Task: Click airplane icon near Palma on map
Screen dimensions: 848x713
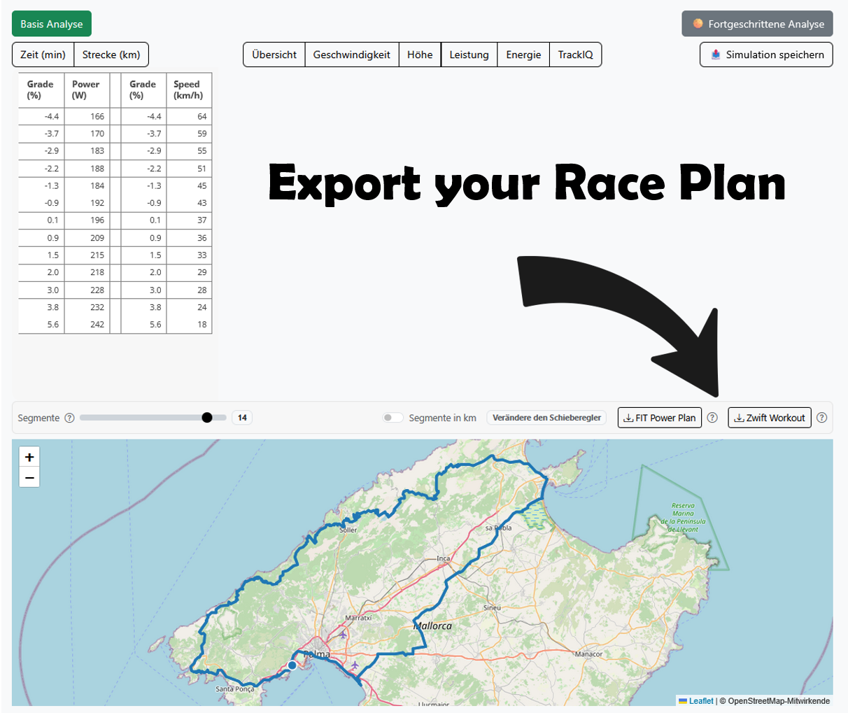Action: tap(343, 635)
